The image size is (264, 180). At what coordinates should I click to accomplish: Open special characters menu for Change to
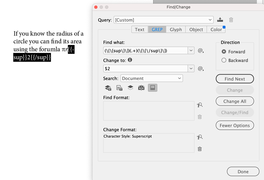(x=201, y=69)
